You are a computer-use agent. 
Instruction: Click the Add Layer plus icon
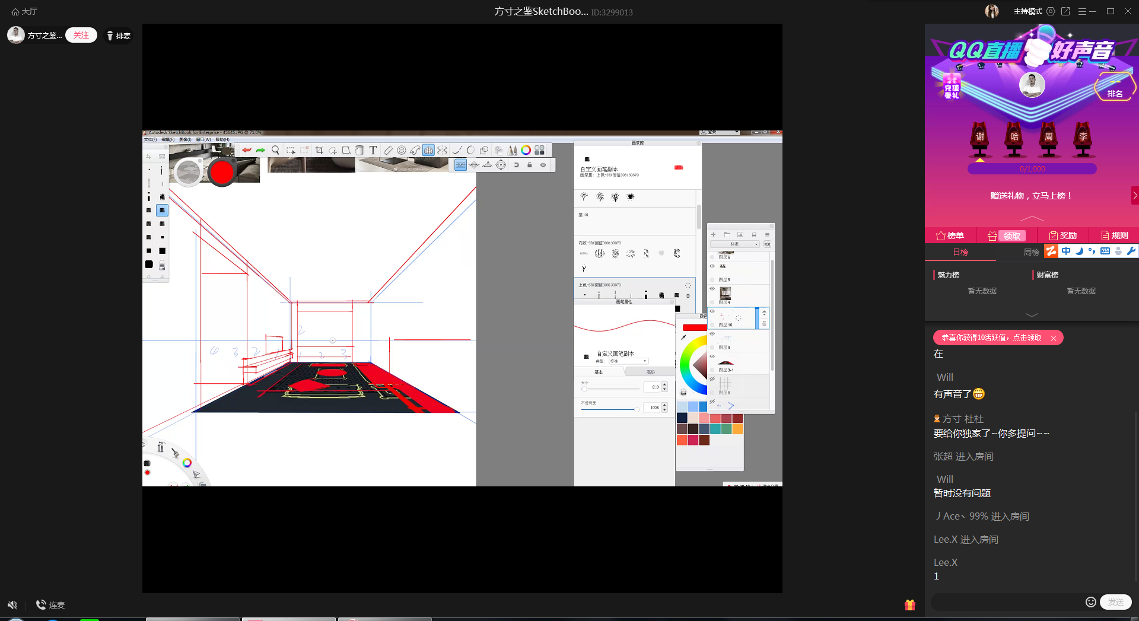point(714,235)
